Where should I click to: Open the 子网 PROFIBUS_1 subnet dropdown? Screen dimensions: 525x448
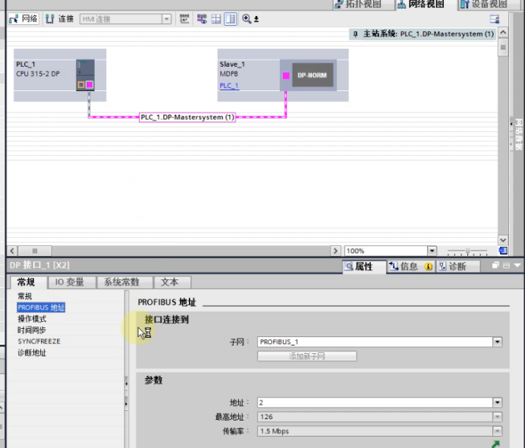497,342
